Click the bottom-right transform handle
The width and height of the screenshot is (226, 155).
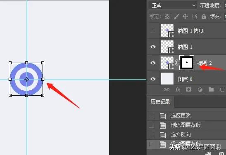[x=43, y=95]
